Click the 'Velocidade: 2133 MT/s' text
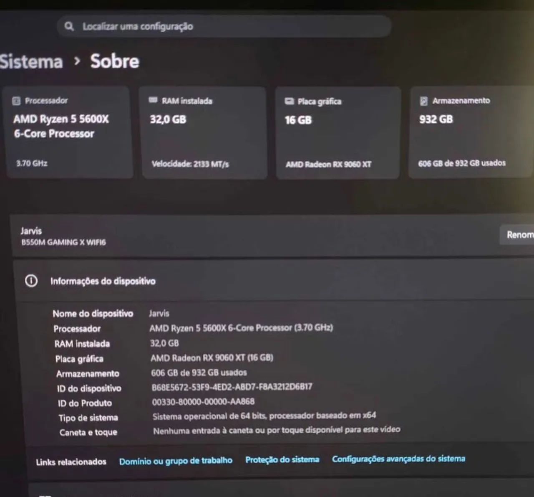 190,164
